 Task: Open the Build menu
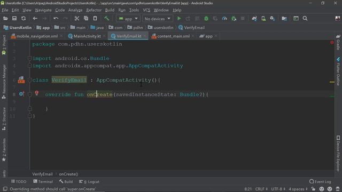(110, 10)
